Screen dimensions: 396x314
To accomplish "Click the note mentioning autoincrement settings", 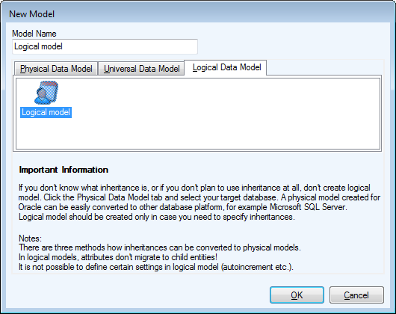I will click(156, 267).
